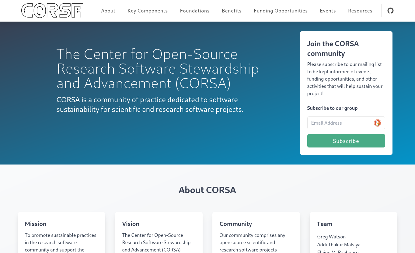Click the DuckDuckGo email protection icon
The width and height of the screenshot is (415, 253).
click(378, 123)
